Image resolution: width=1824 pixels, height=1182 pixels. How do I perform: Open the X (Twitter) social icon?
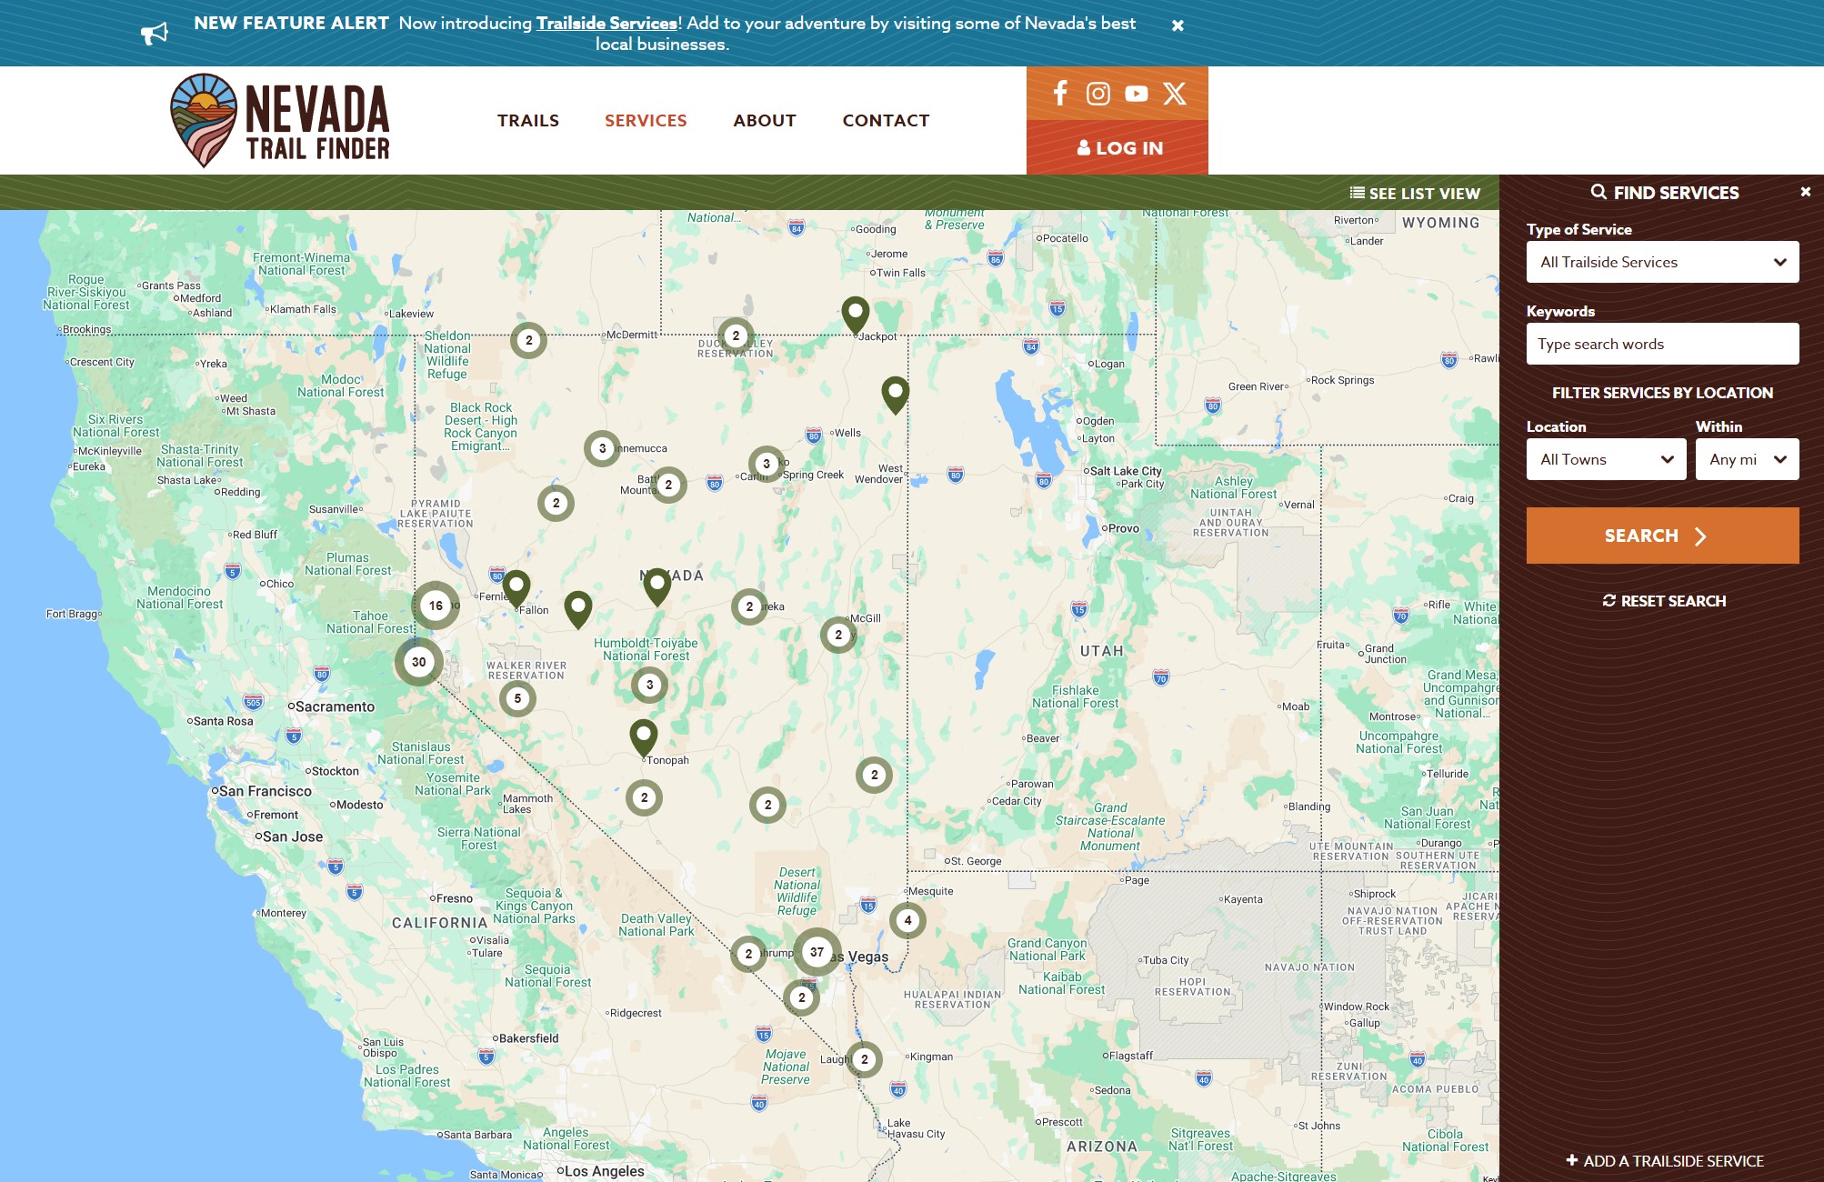pyautogui.click(x=1174, y=93)
